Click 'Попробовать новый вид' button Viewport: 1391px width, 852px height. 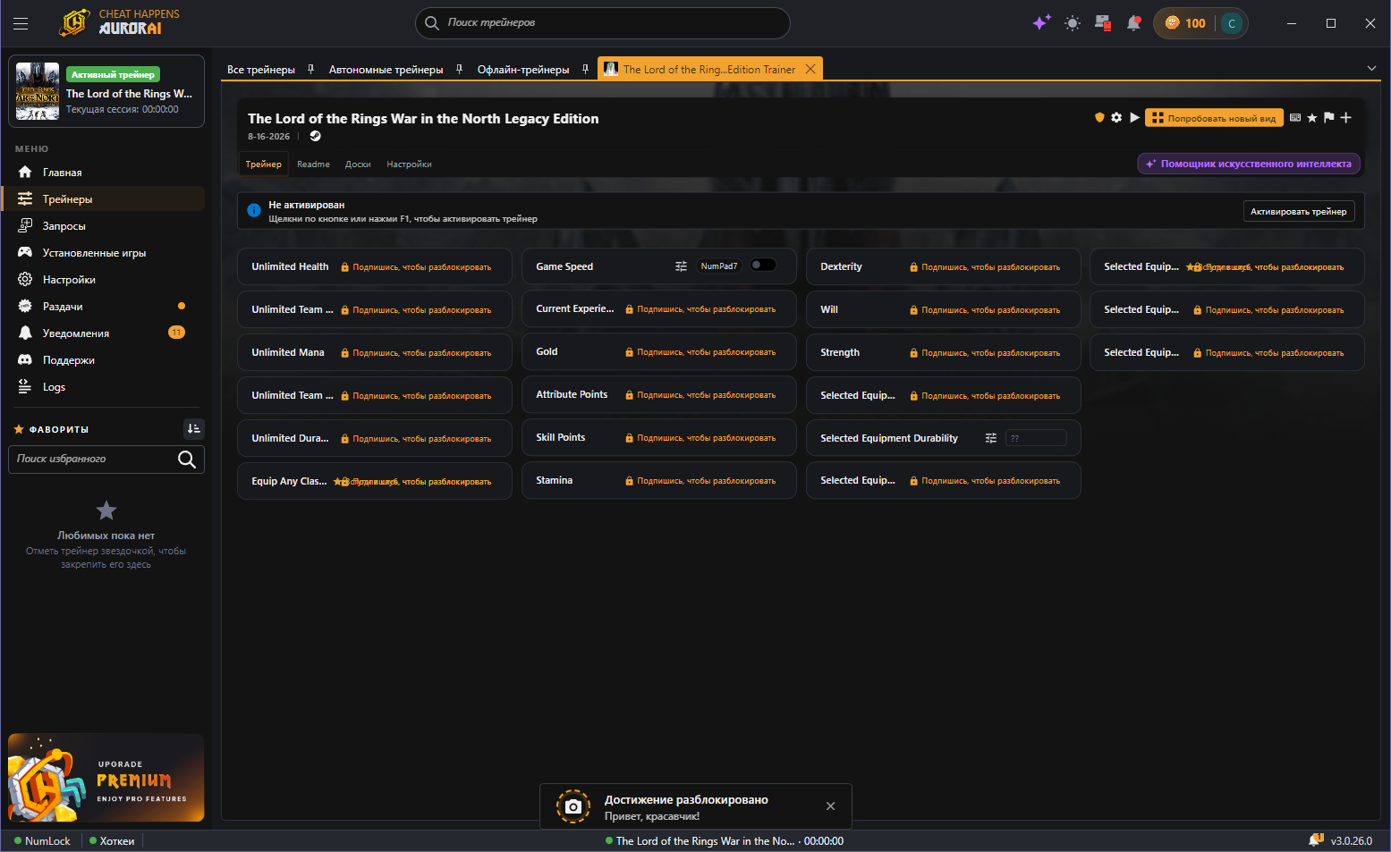click(x=1214, y=117)
